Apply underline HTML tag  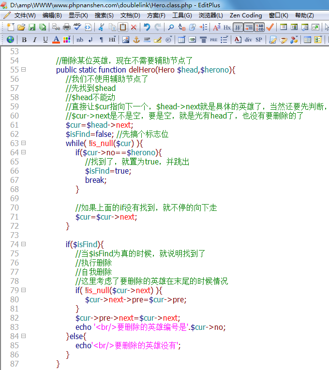tap(45, 40)
